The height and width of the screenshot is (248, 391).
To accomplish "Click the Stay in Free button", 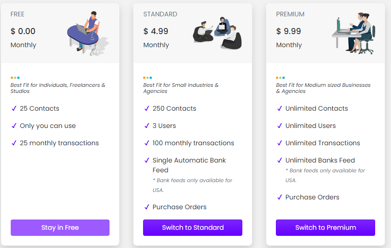I will click(x=60, y=227).
